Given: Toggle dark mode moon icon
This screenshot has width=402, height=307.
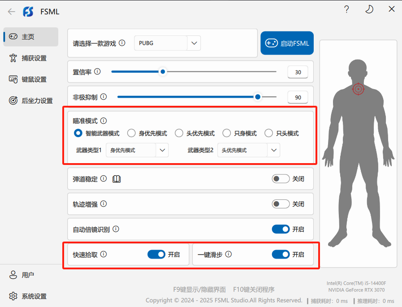Looking at the screenshot, I should tap(369, 9).
